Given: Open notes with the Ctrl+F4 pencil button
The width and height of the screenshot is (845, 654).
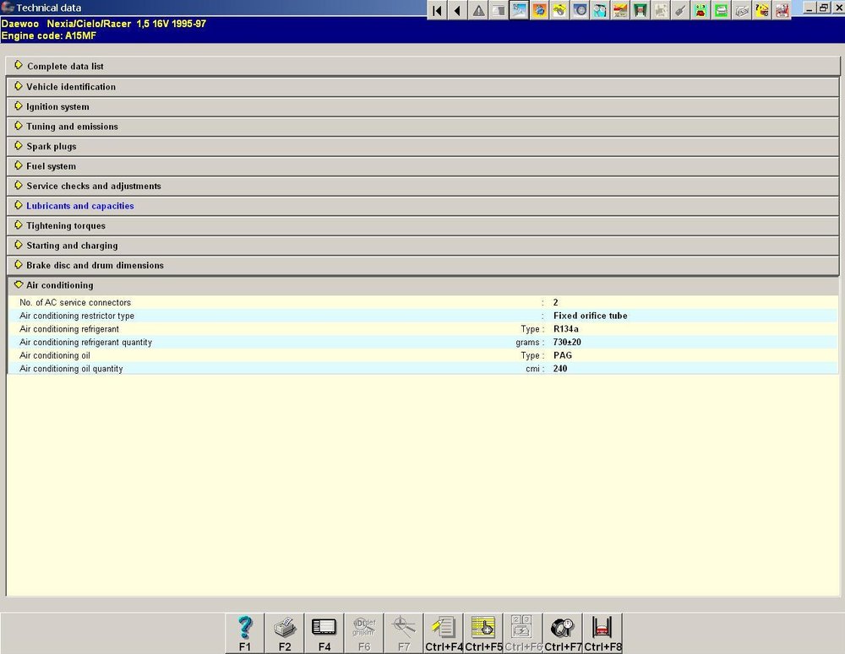Looking at the screenshot, I should 444,633.
